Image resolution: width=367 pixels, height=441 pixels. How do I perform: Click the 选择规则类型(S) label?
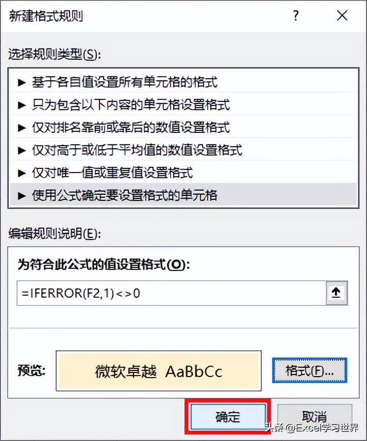(x=55, y=53)
